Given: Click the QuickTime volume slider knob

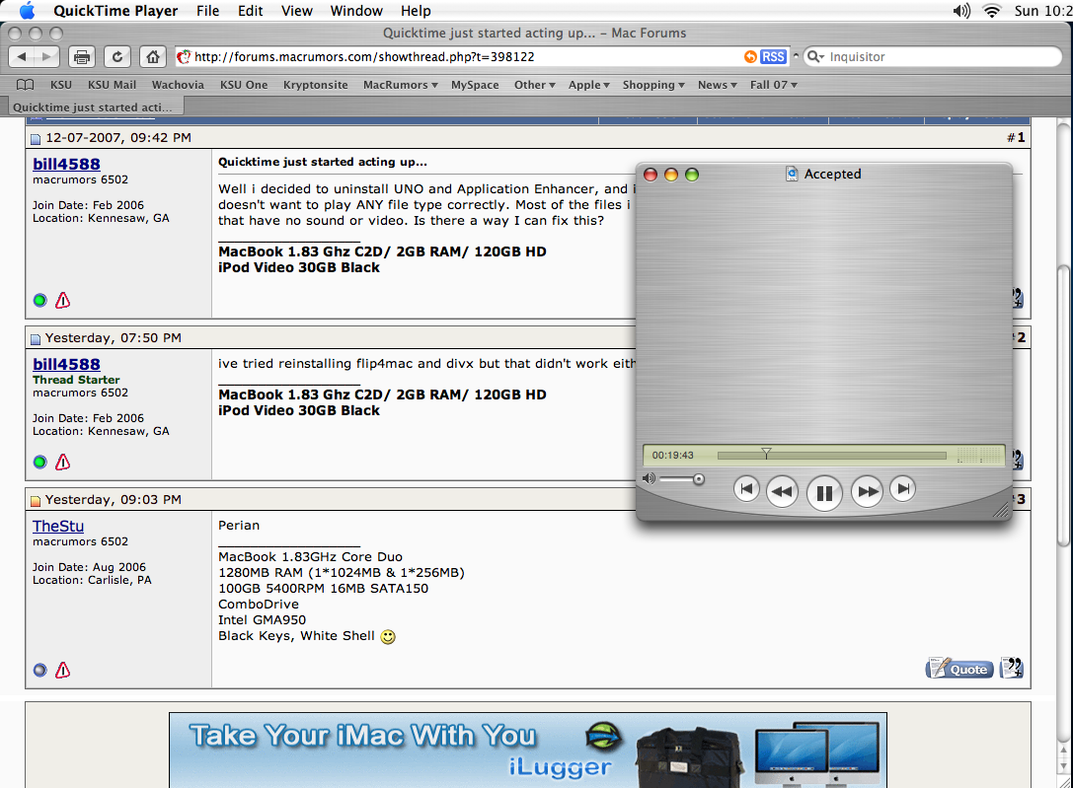Looking at the screenshot, I should (x=698, y=479).
